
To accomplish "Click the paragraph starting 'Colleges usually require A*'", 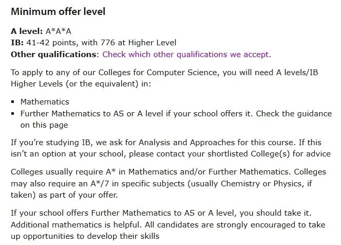I will (x=168, y=183).
